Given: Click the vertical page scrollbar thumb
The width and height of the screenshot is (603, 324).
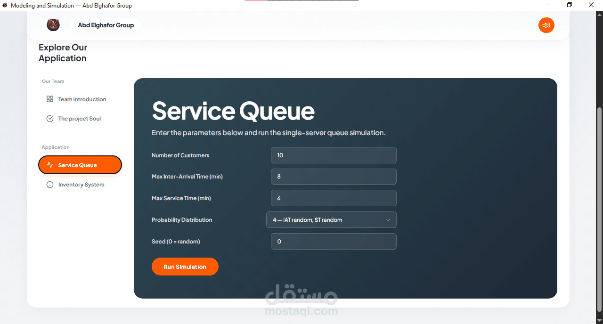Looking at the screenshot, I should click(599, 209).
